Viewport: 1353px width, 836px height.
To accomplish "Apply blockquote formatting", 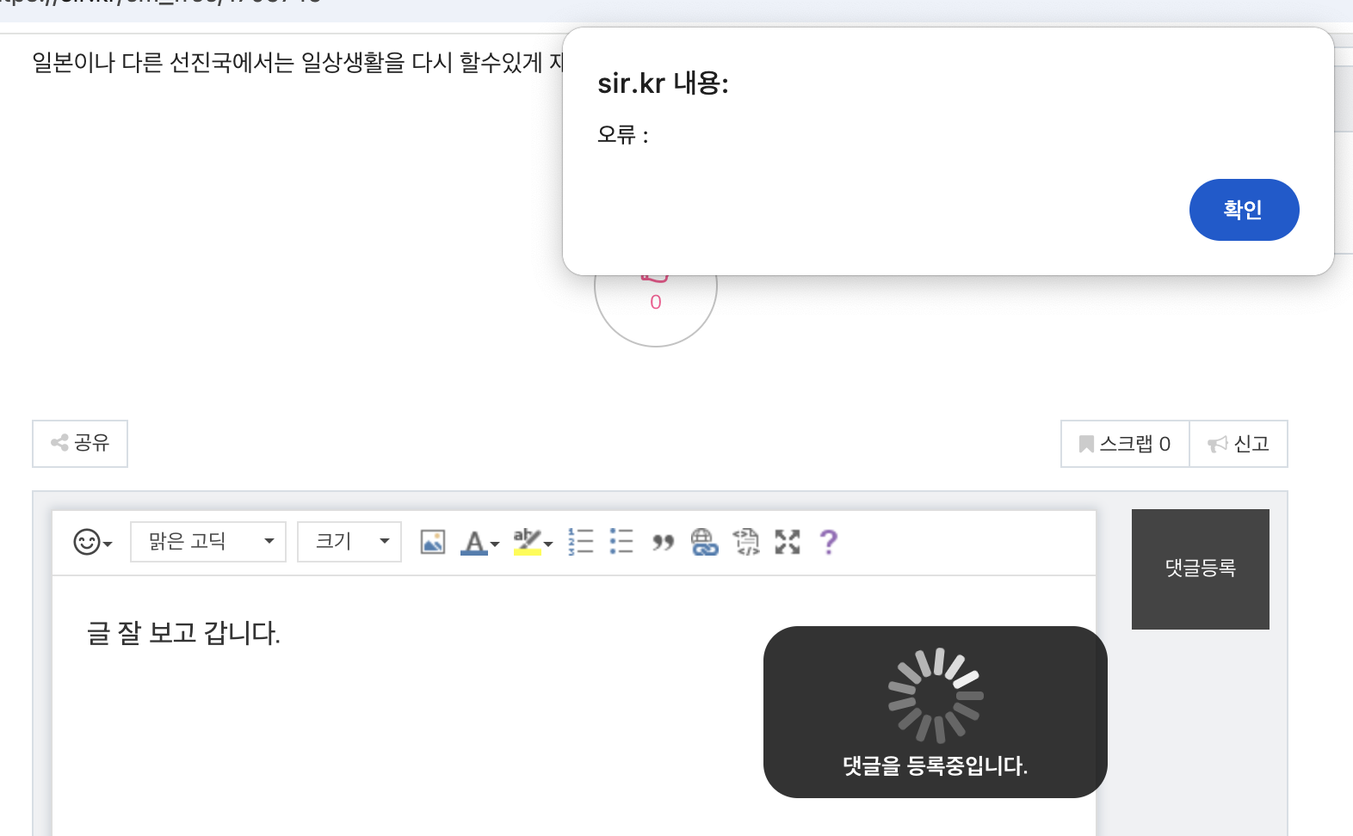I will coord(663,542).
